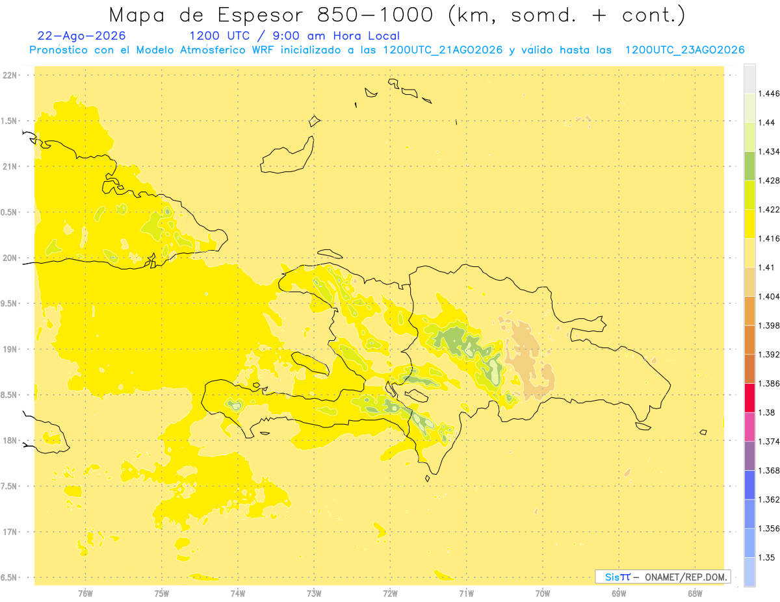Click the longitude label "73W"
Viewport: 780px width, 602px height.
pyautogui.click(x=314, y=594)
